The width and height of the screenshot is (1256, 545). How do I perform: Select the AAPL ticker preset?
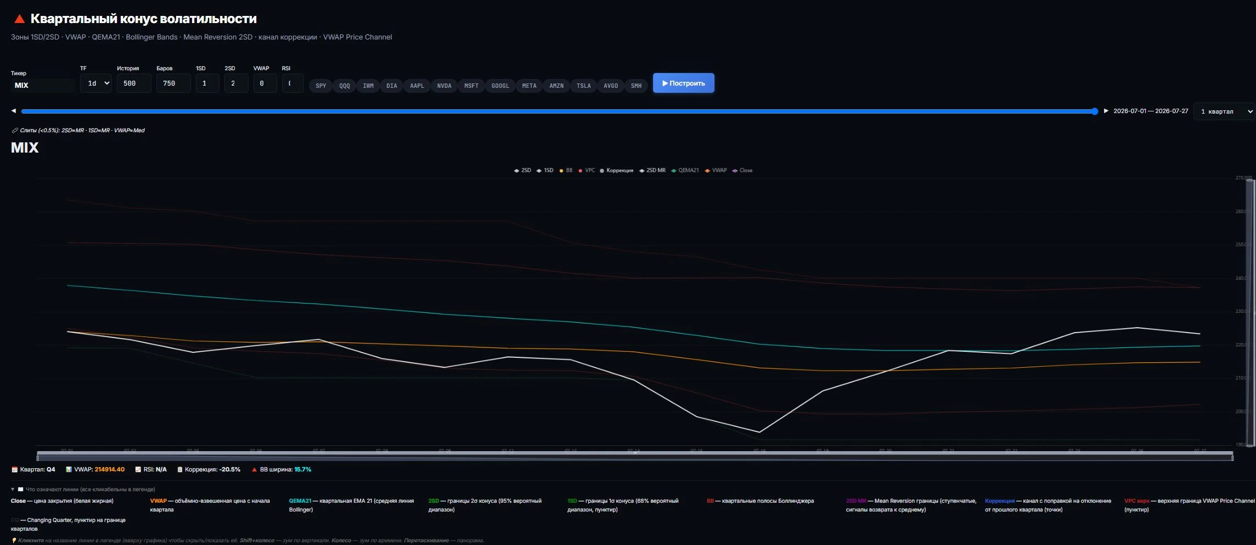click(417, 86)
